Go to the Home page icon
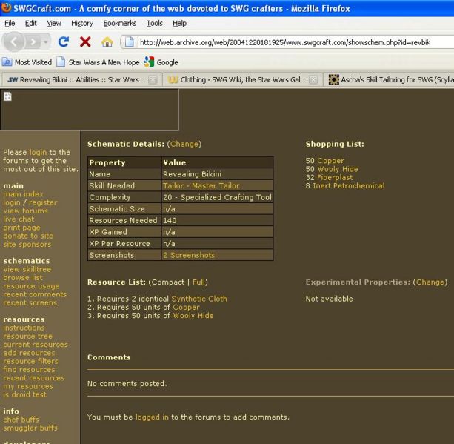Image resolution: width=454 pixels, height=444 pixels. (107, 43)
